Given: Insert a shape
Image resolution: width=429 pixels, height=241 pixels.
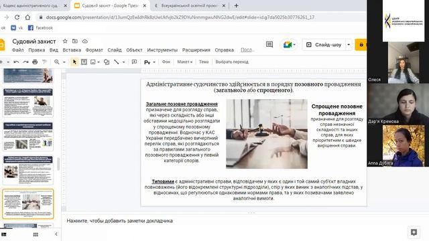Looking at the screenshot, I should click(x=107, y=62).
